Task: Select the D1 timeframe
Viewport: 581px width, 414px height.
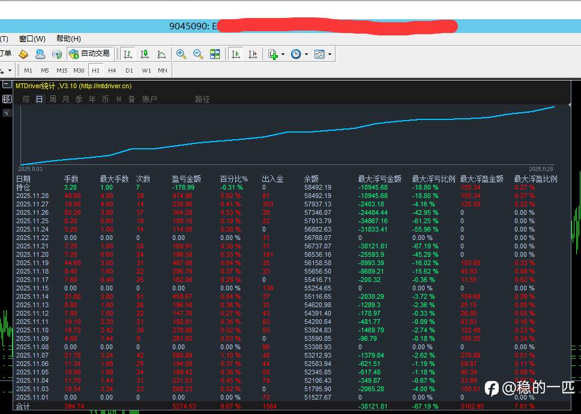Action: click(x=129, y=70)
